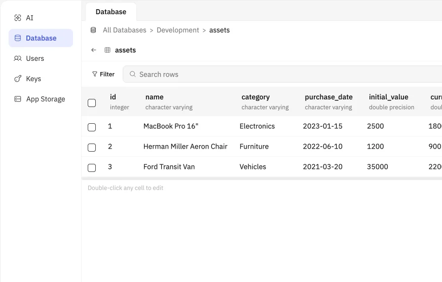Click the purchase_date column header
Image resolution: width=442 pixels, height=282 pixels.
tap(328, 102)
